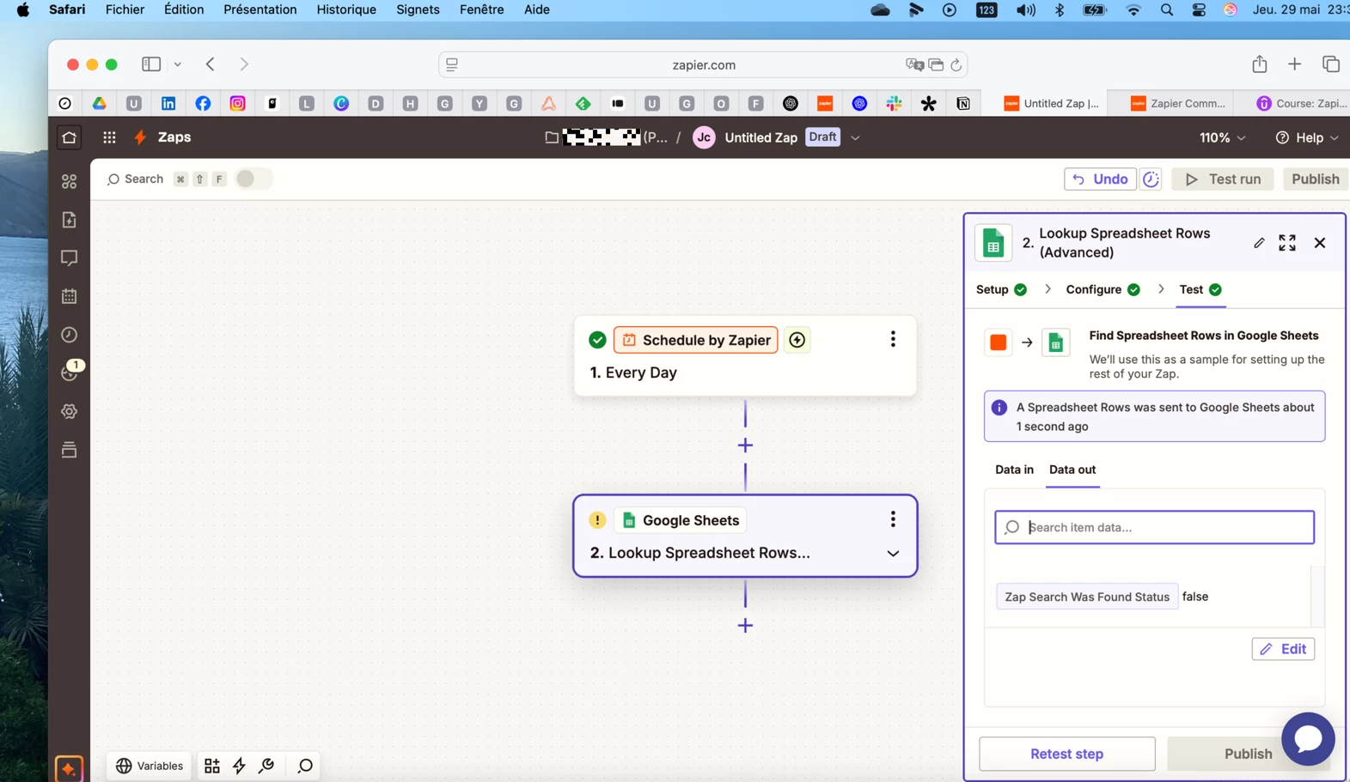Viewport: 1350px width, 782px height.
Task: Open the Fichier menu
Action: (125, 9)
